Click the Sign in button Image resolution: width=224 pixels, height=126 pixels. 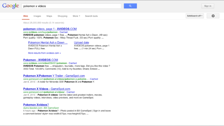[x=208, y=6]
